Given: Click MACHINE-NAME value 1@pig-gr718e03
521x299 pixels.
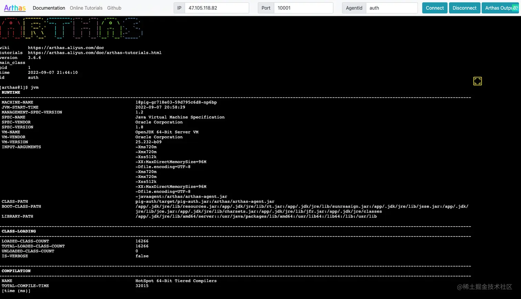Looking at the screenshot, I should [176, 102].
